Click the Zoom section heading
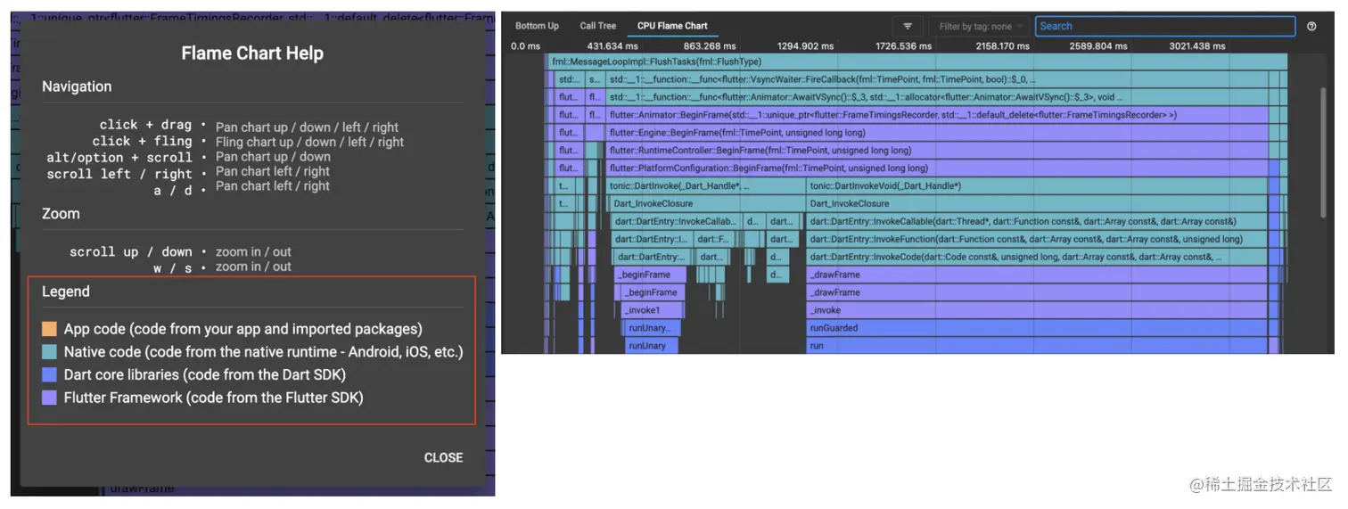 (x=61, y=214)
